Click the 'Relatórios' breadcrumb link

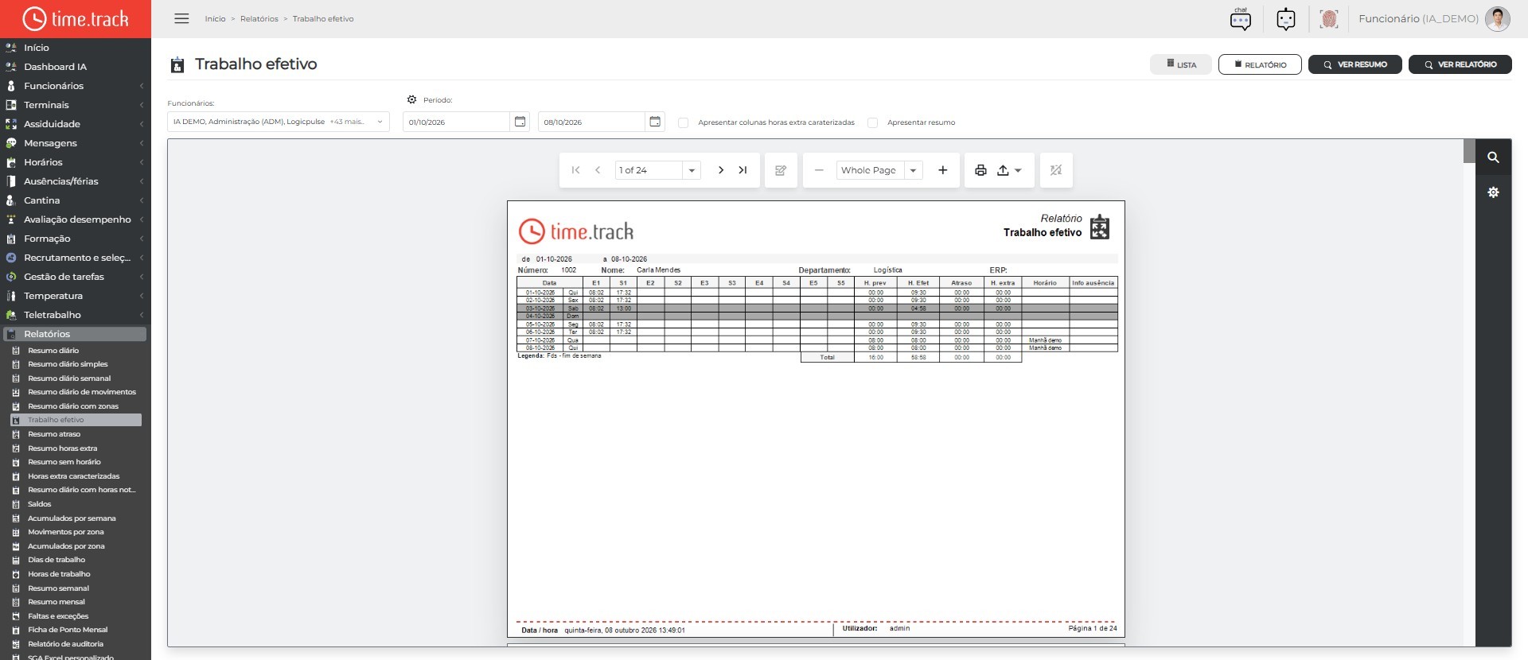click(259, 19)
